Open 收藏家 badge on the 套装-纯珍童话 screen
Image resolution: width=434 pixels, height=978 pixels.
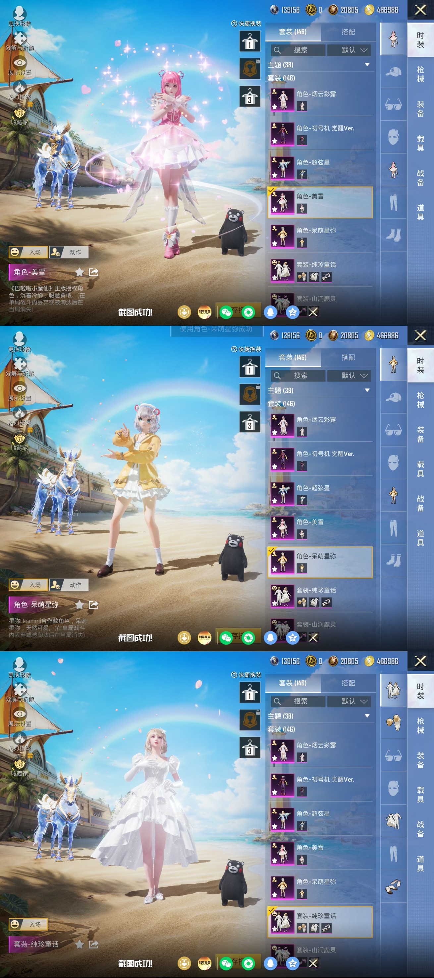(19, 767)
